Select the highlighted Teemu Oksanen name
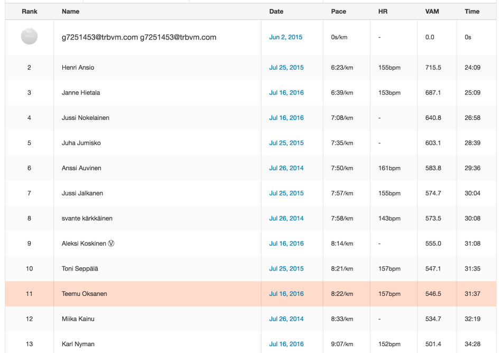The image size is (502, 353). pyautogui.click(x=84, y=294)
